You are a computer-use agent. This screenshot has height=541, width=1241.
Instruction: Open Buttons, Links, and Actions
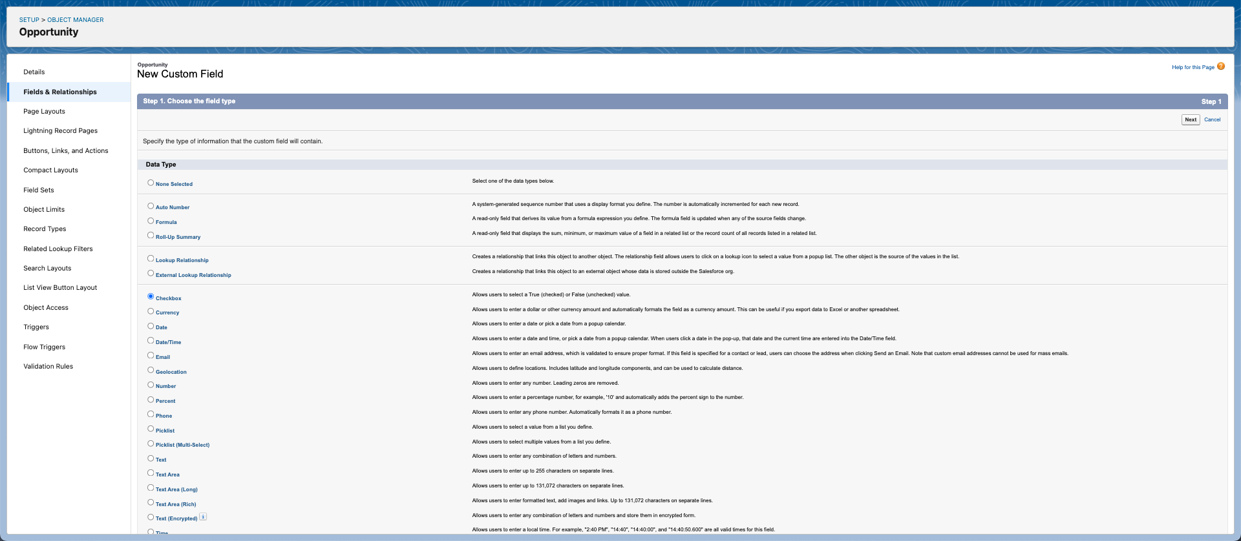[66, 151]
